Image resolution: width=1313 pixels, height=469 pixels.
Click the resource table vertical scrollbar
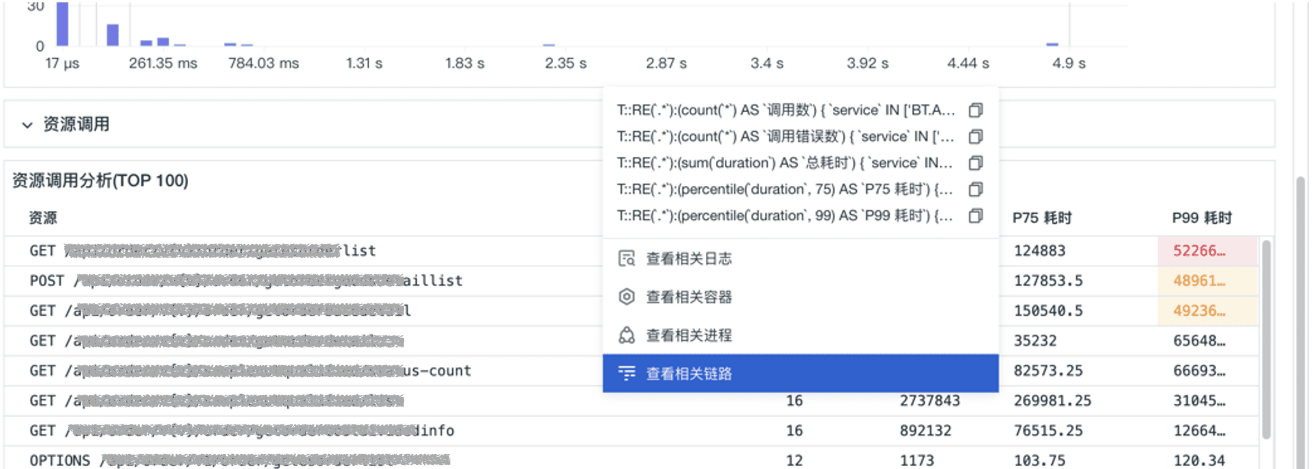[1266, 340]
